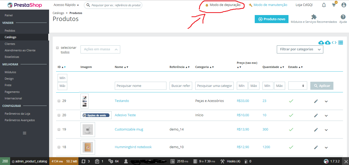This screenshot has height=165, width=349.
Task: Click the help question mark icon
Action: tap(343, 17)
